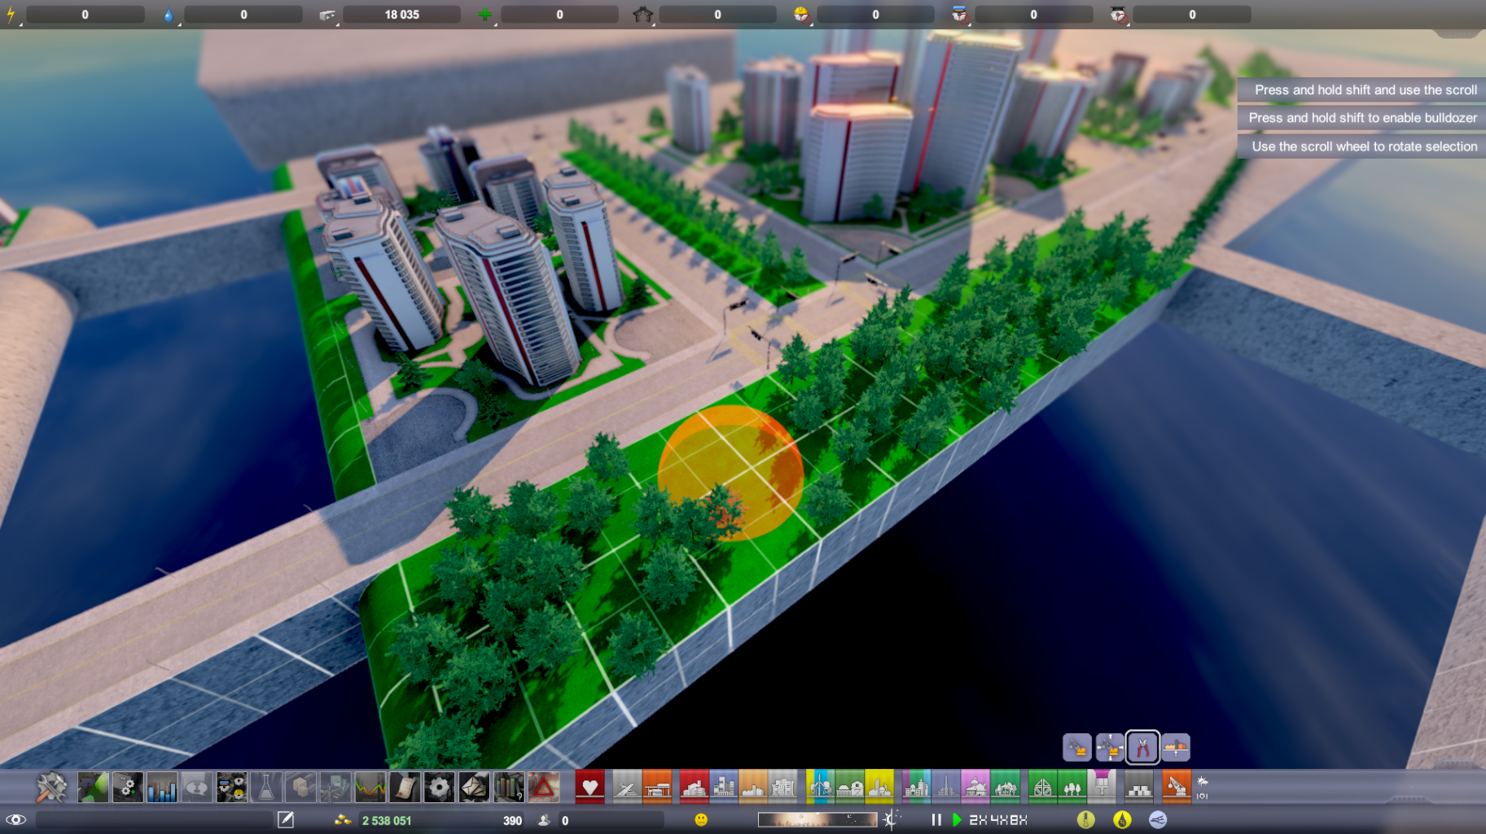Choose the red pliers cutting tool

(1142, 747)
